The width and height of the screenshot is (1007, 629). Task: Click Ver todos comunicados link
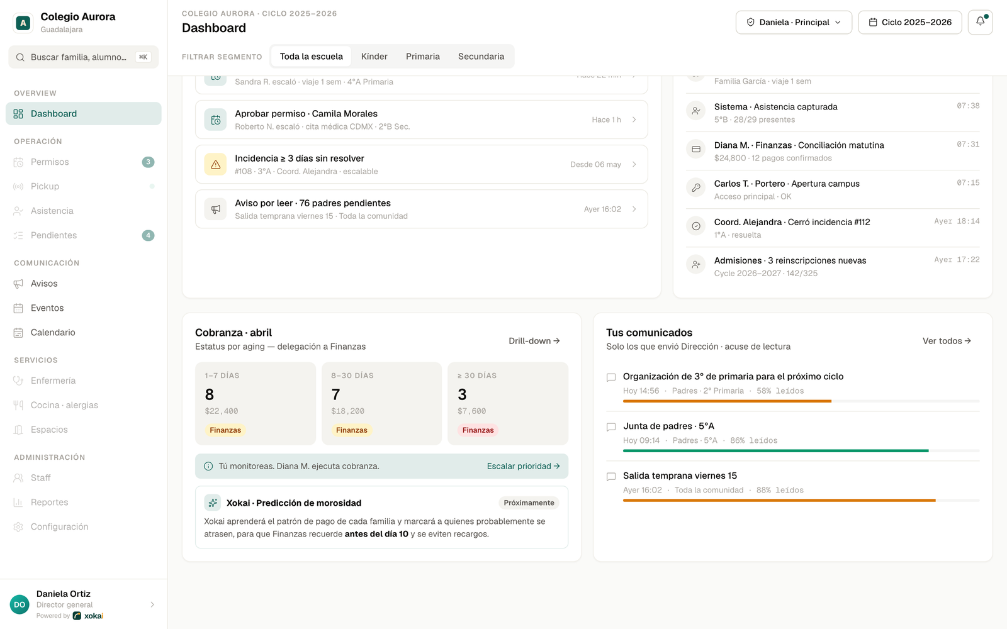coord(947,341)
